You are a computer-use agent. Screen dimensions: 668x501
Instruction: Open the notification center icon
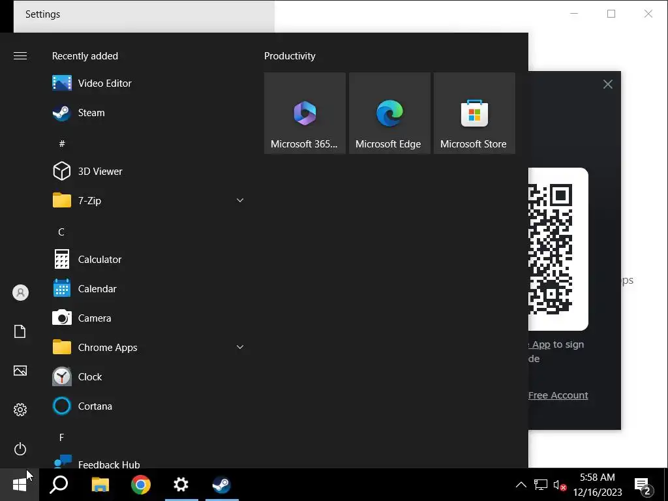643,485
